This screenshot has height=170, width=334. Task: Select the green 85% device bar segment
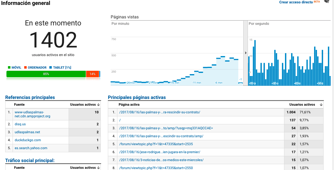pyautogui.click(x=46, y=74)
